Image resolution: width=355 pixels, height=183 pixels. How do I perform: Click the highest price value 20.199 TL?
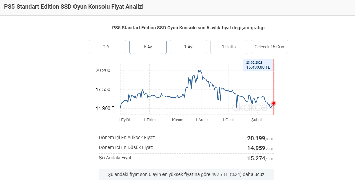point(261,139)
